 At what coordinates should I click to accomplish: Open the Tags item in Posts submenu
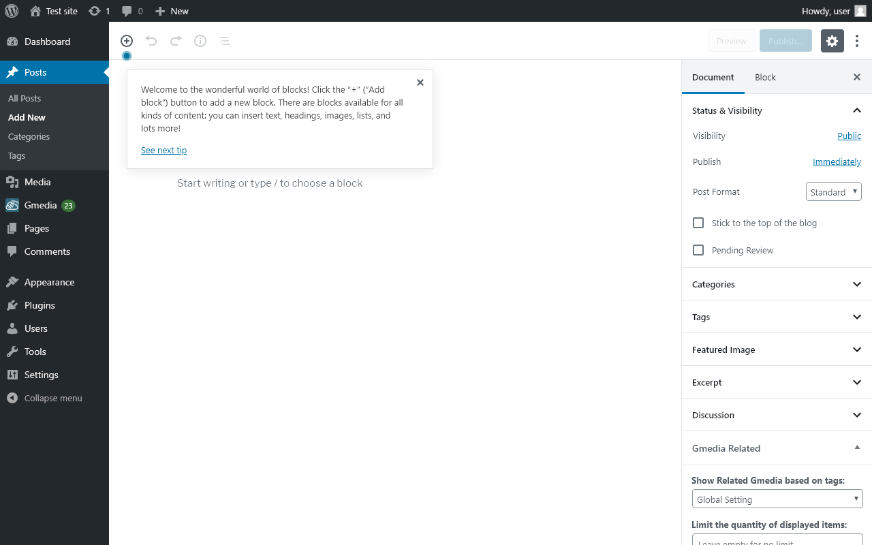click(x=16, y=155)
